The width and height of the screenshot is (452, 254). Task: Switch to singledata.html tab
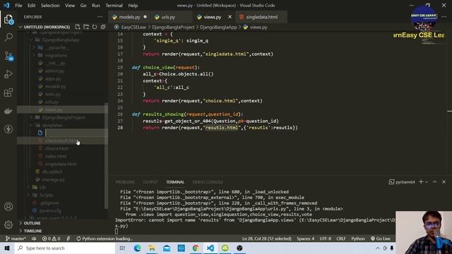tap(262, 17)
